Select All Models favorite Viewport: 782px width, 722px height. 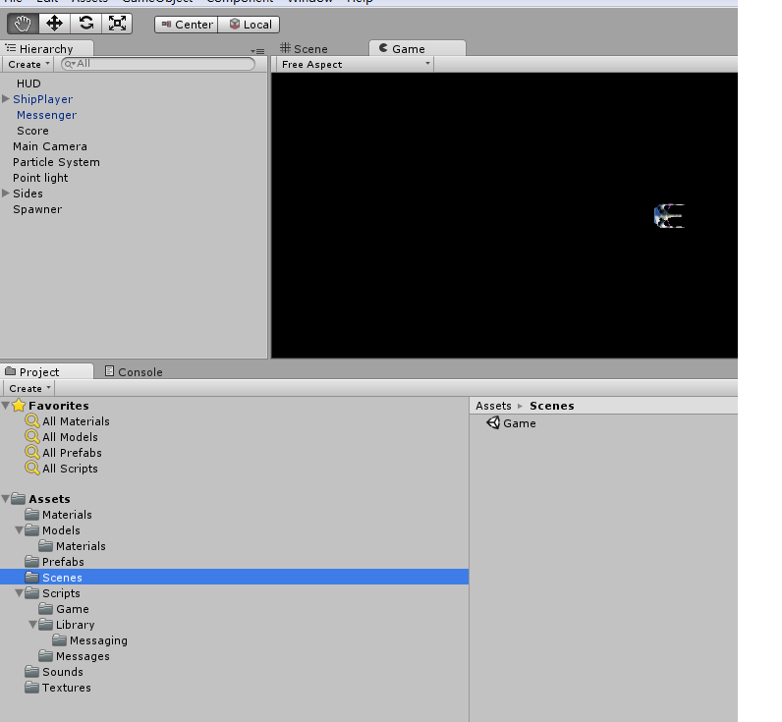coord(71,437)
